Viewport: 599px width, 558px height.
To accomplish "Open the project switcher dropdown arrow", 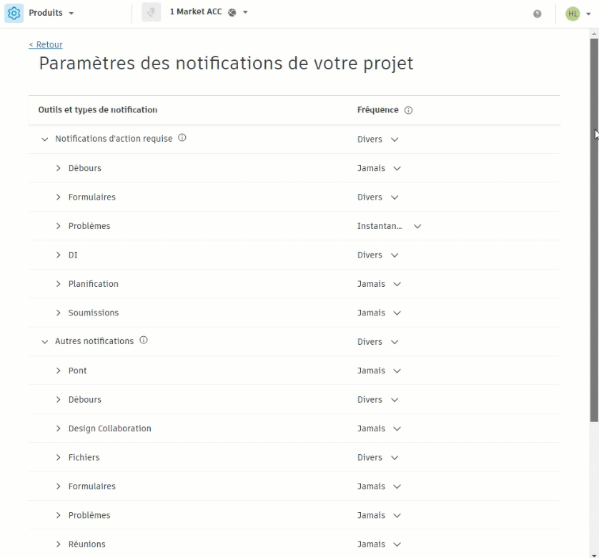I will point(243,12).
